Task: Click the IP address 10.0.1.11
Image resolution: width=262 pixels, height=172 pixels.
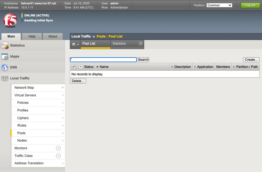Action: tap(27, 7)
